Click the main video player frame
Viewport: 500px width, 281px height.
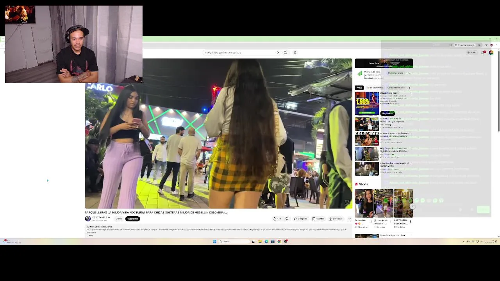[219, 133]
